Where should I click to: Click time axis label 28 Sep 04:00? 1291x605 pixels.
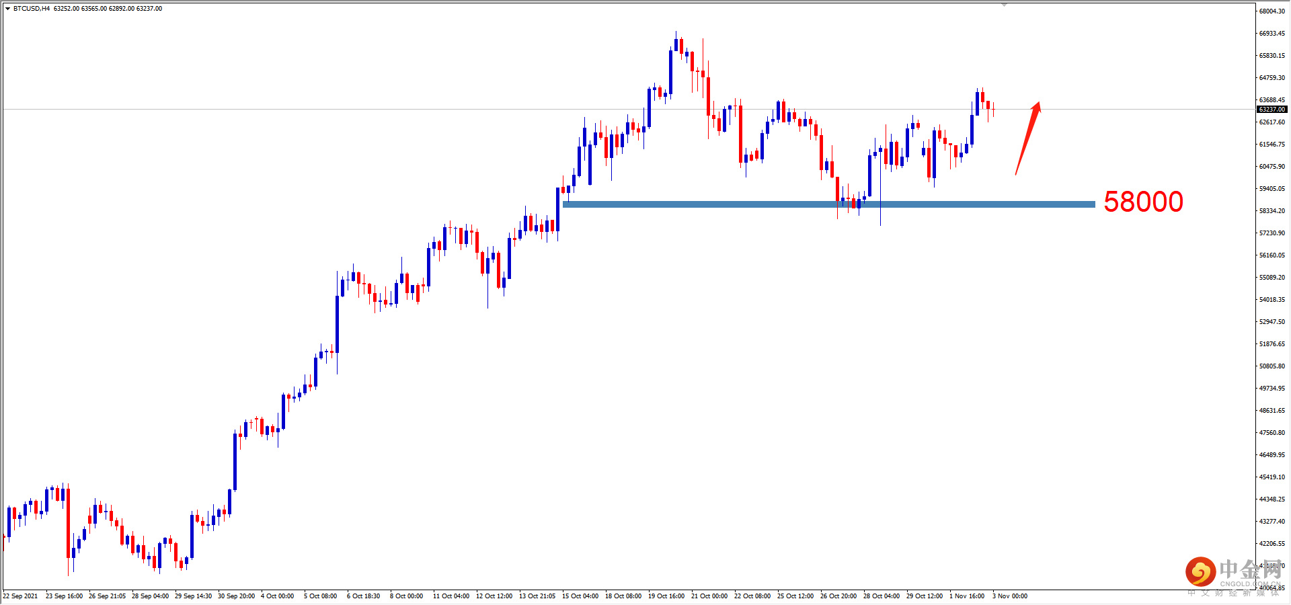click(150, 596)
